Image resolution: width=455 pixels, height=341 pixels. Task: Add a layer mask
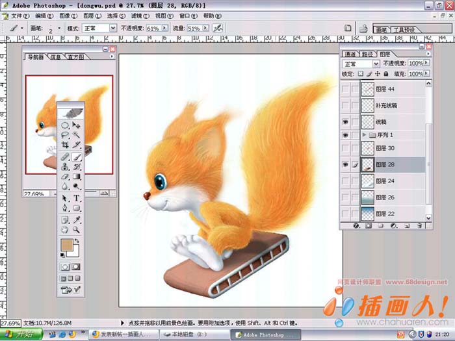[369, 225]
